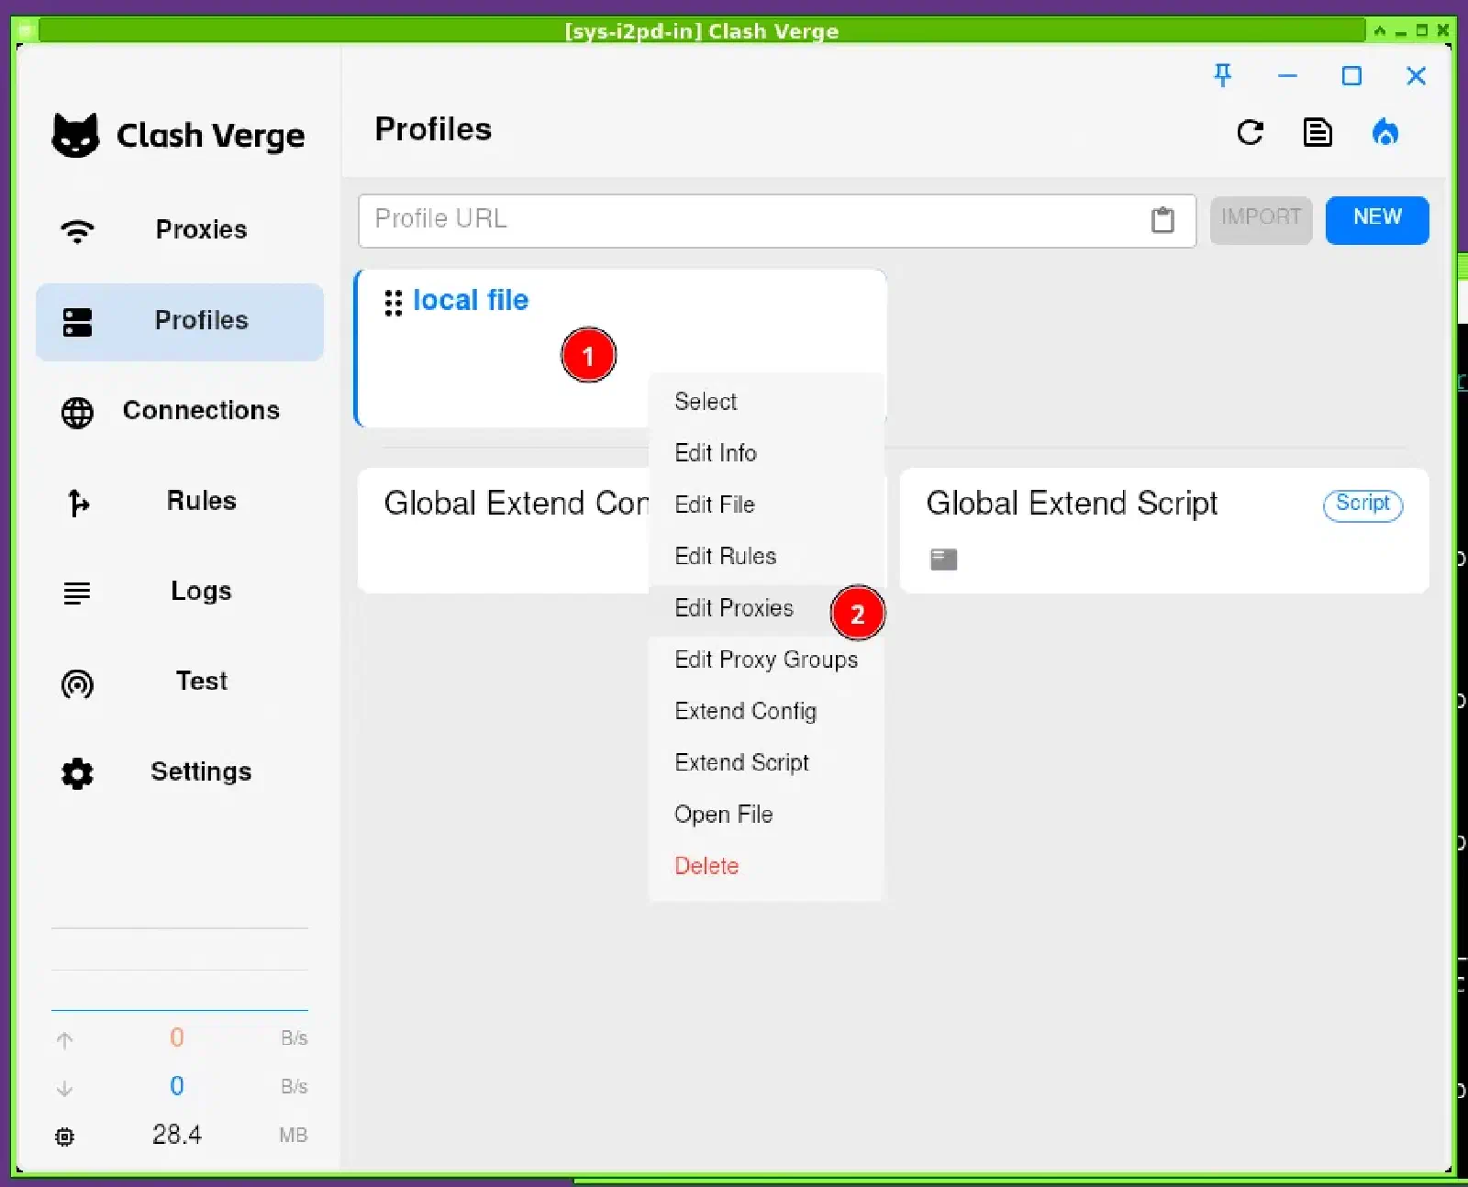
Task: Click the green title bar close button
Action: click(x=1443, y=30)
